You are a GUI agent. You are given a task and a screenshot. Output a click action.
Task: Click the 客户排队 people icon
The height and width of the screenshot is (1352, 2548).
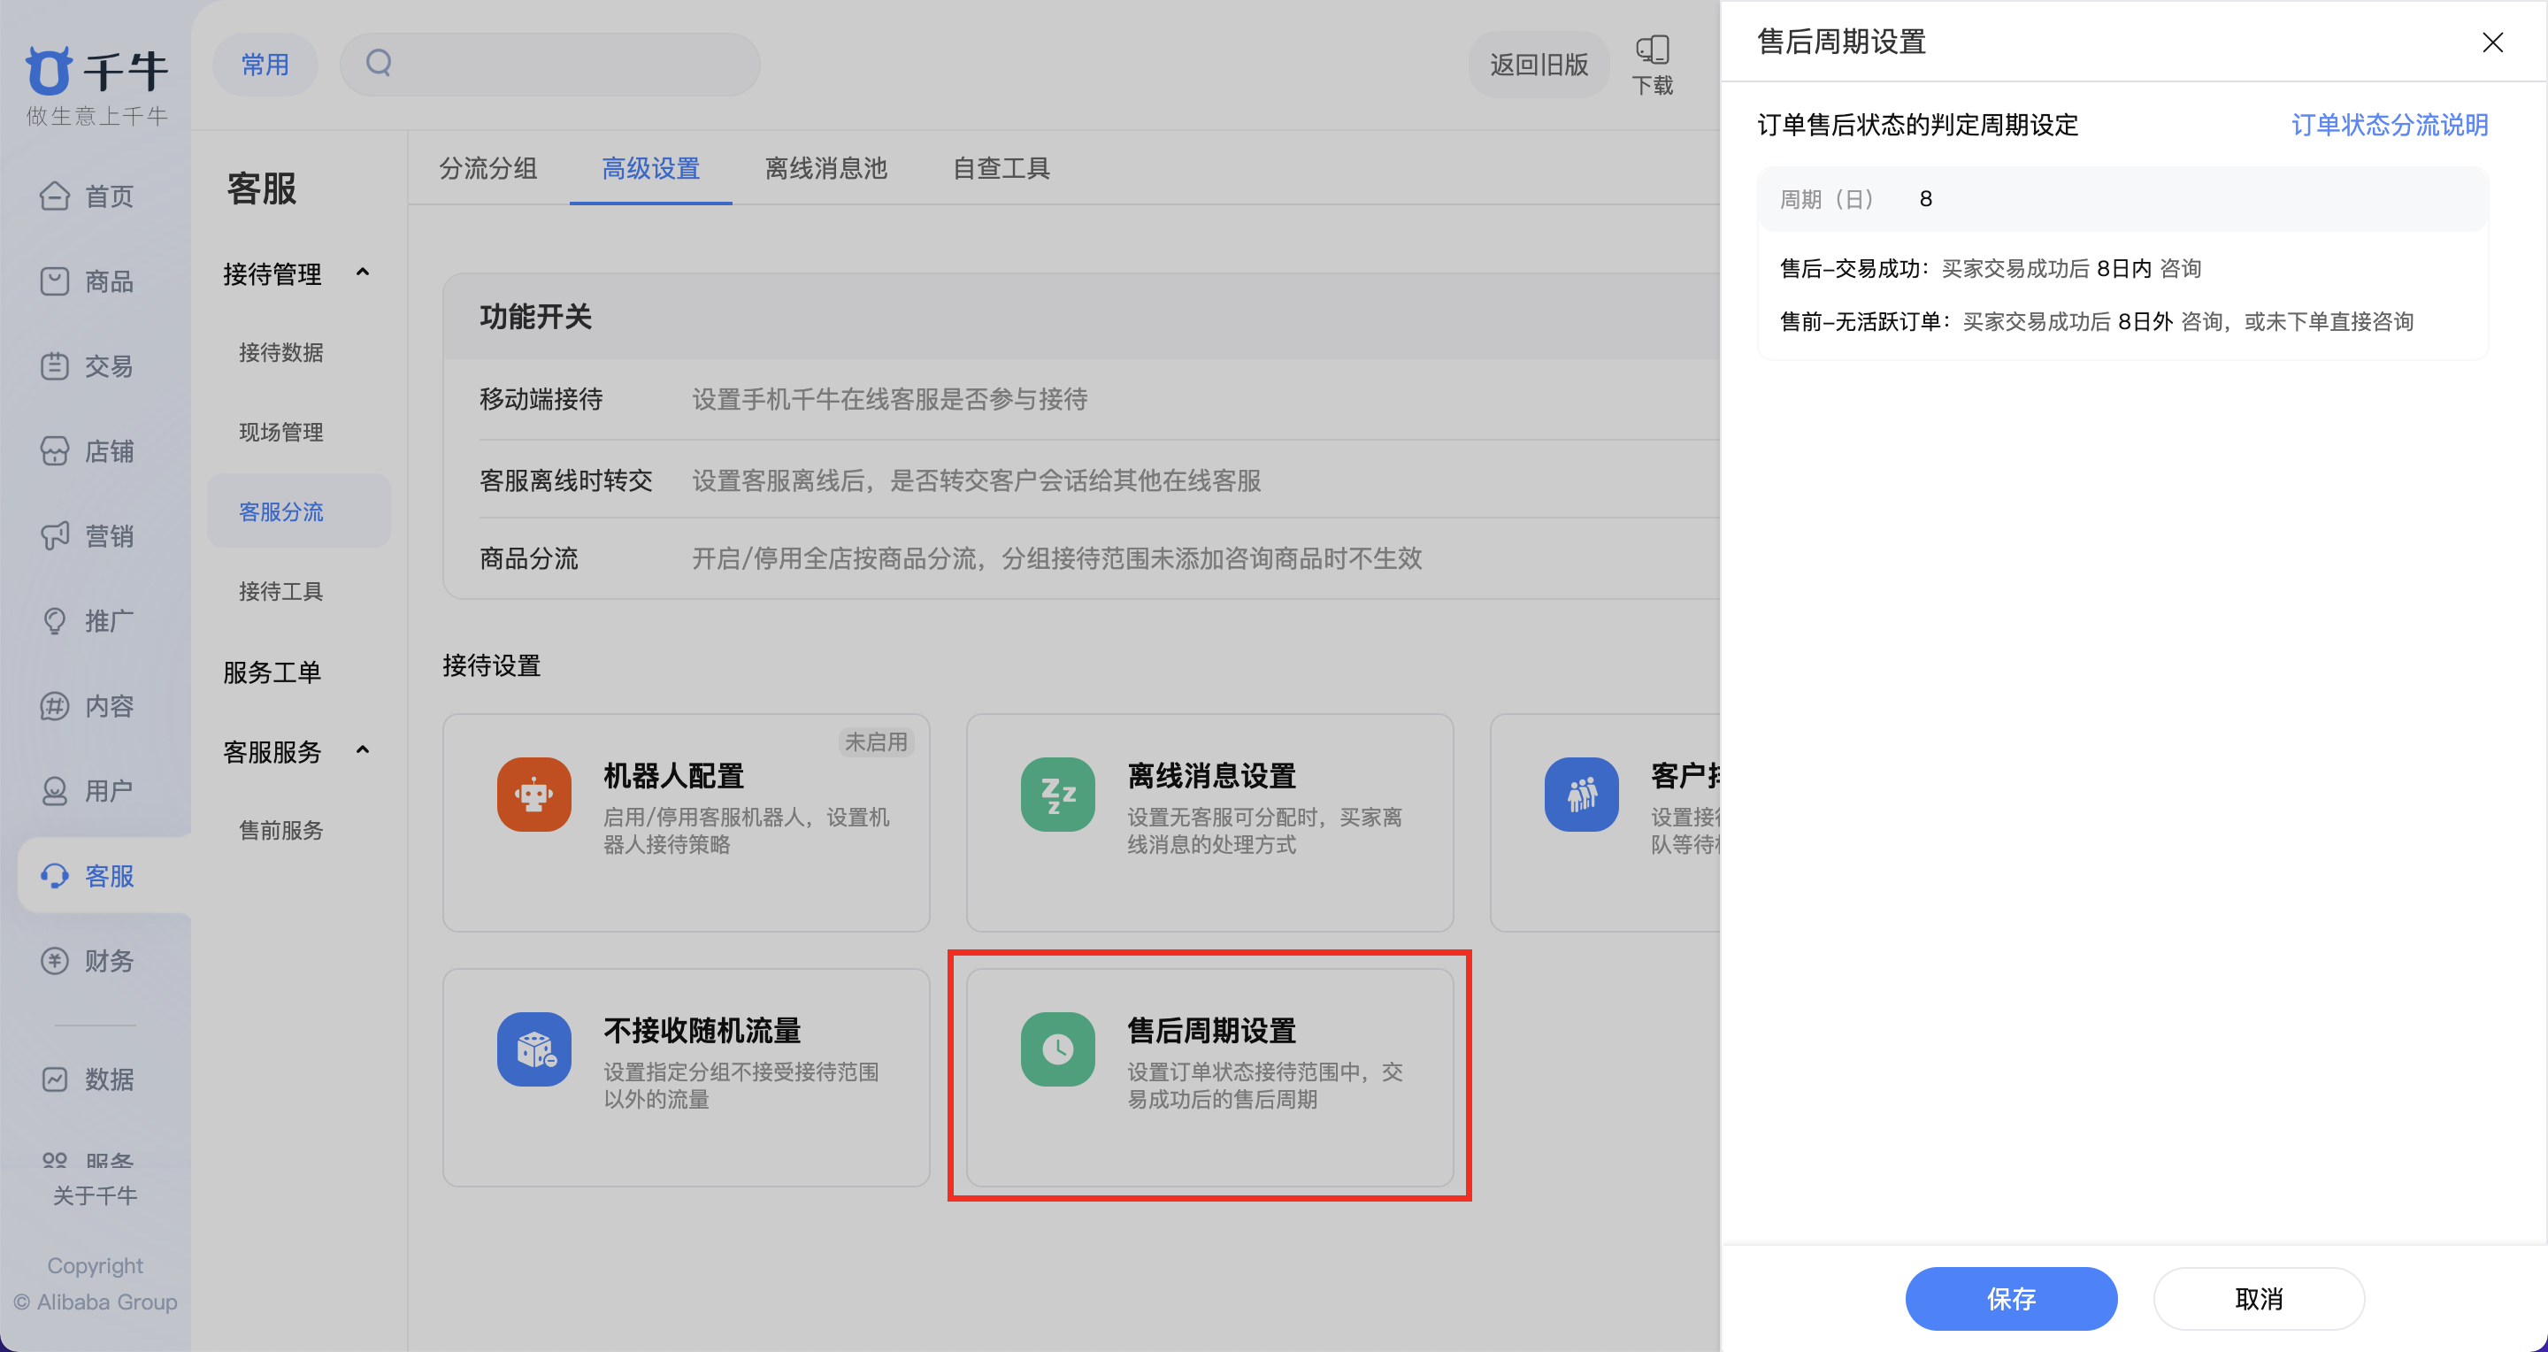(x=1582, y=795)
